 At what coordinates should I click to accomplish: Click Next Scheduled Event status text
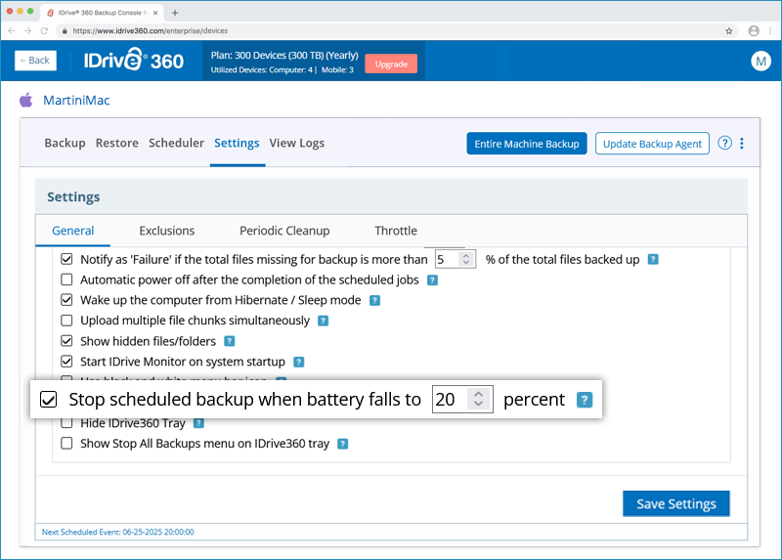point(118,532)
